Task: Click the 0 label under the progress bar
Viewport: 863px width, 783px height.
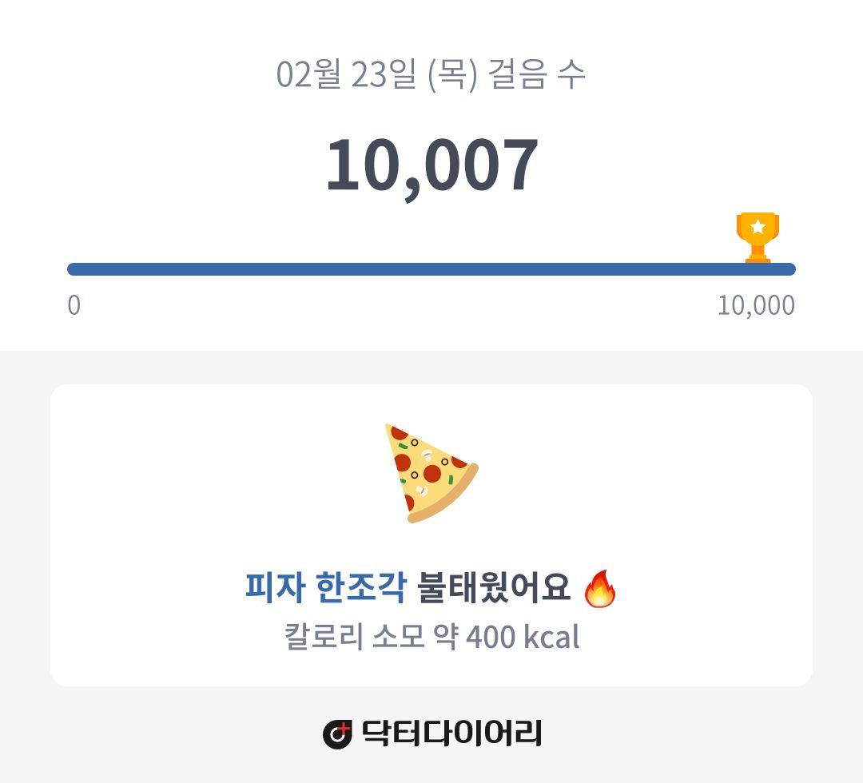Action: [x=74, y=305]
